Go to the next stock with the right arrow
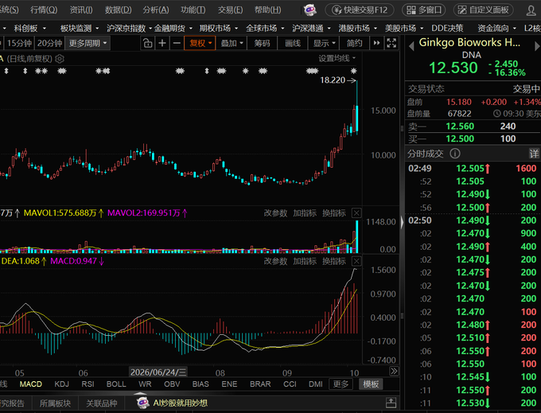541x413 pixels. [x=537, y=46]
